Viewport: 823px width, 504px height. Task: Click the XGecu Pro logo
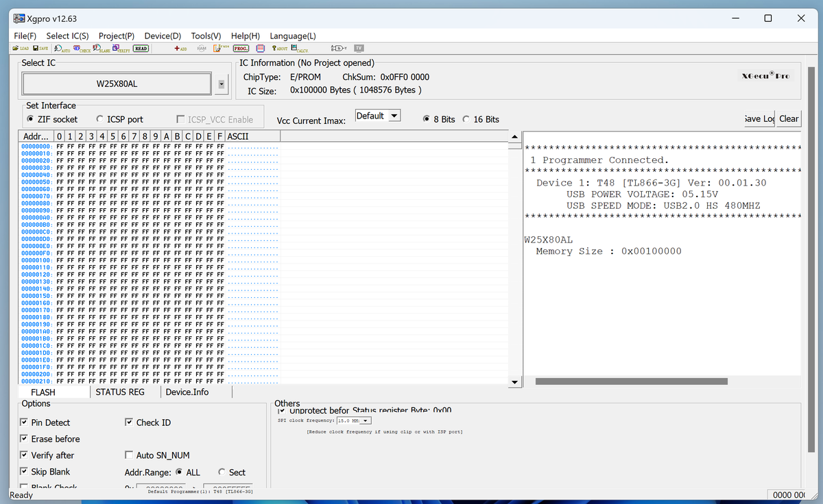click(x=766, y=75)
